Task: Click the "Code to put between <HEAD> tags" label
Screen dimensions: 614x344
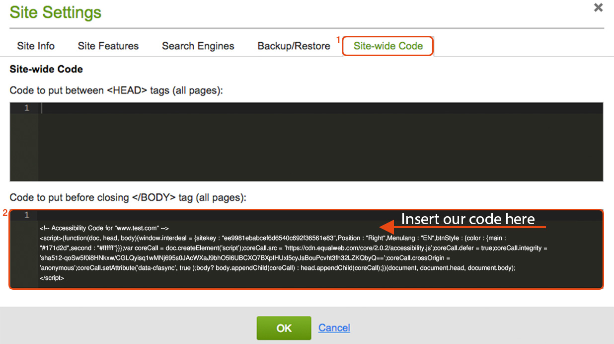Action: click(116, 90)
